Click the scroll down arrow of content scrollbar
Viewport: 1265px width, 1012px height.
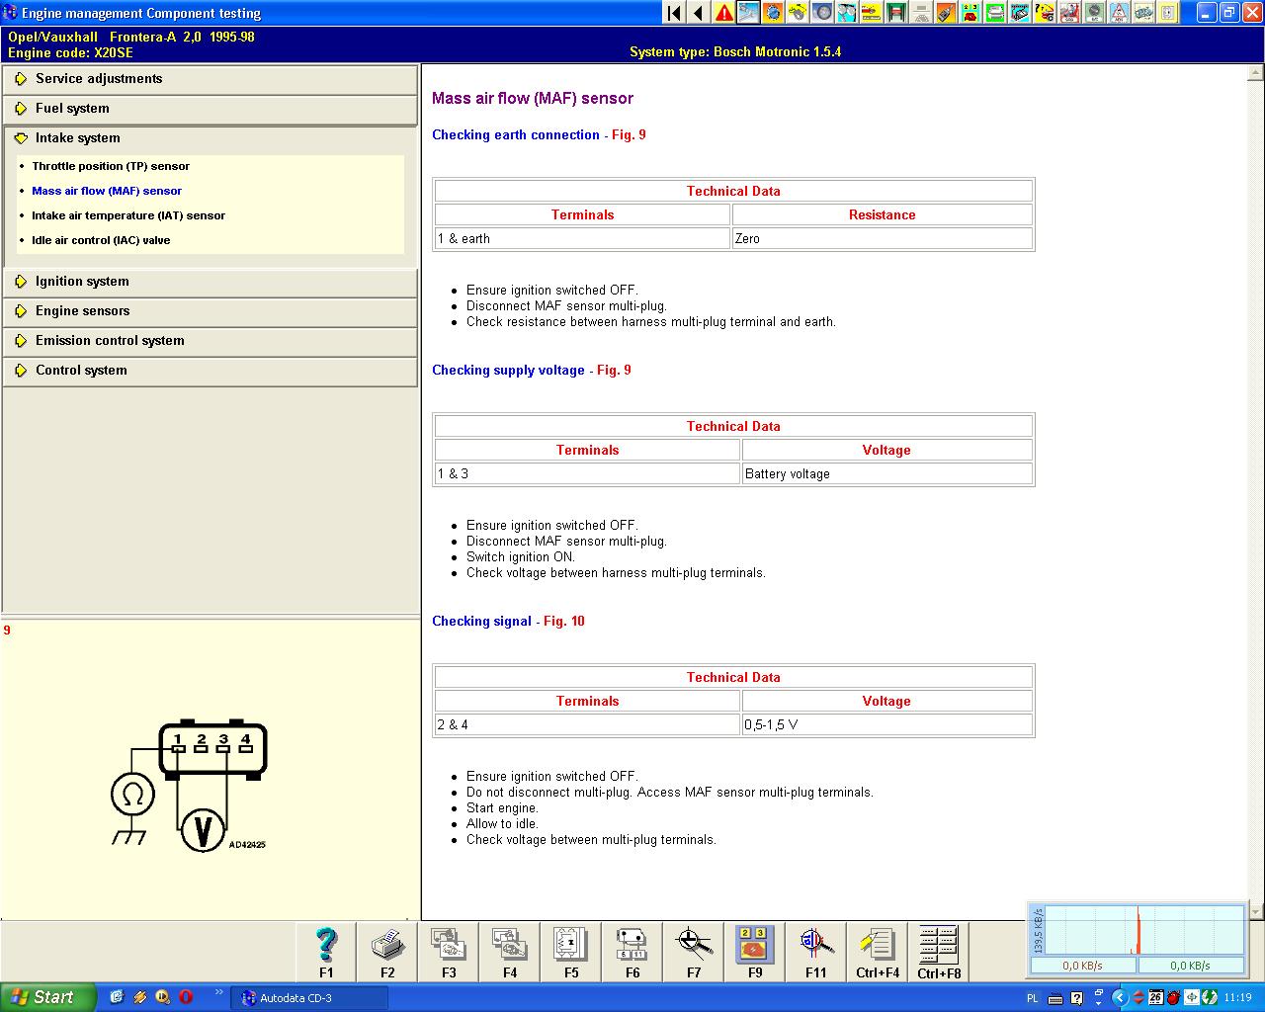click(x=1256, y=912)
